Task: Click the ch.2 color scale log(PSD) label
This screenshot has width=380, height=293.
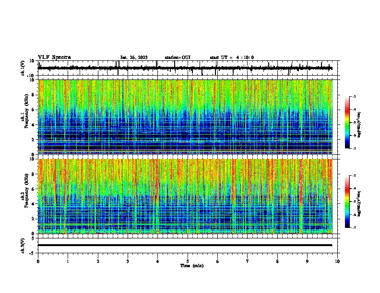Action: (x=359, y=204)
